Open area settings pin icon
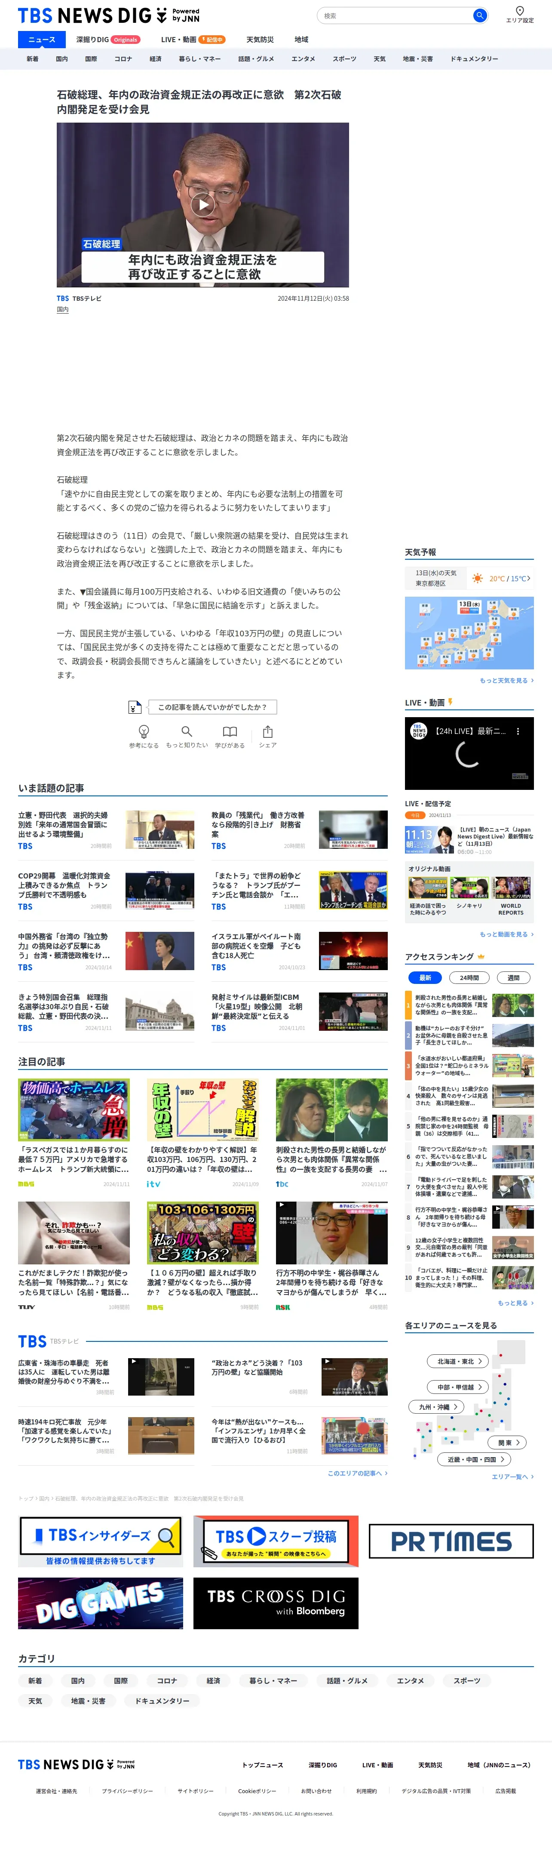This screenshot has width=552, height=1874. pyautogui.click(x=519, y=10)
